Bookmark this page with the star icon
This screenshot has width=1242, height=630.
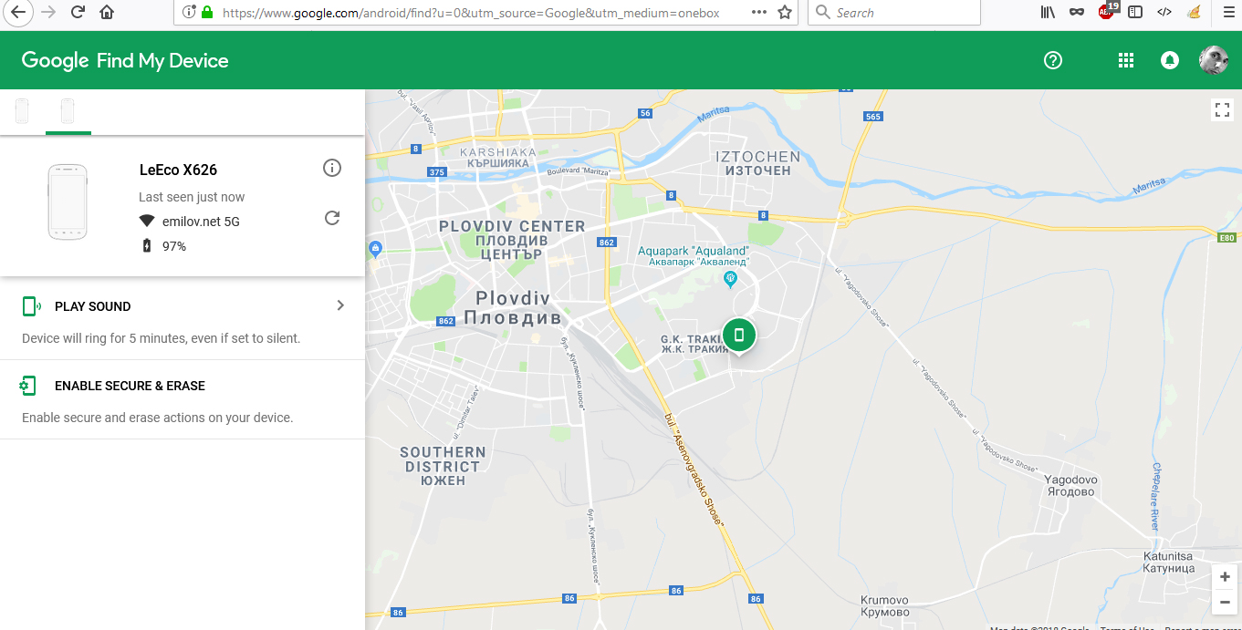pyautogui.click(x=784, y=13)
